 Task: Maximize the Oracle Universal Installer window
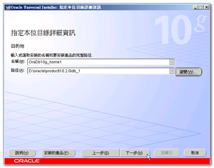click(x=201, y=7)
